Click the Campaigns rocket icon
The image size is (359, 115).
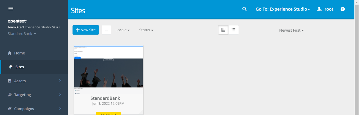(10, 109)
